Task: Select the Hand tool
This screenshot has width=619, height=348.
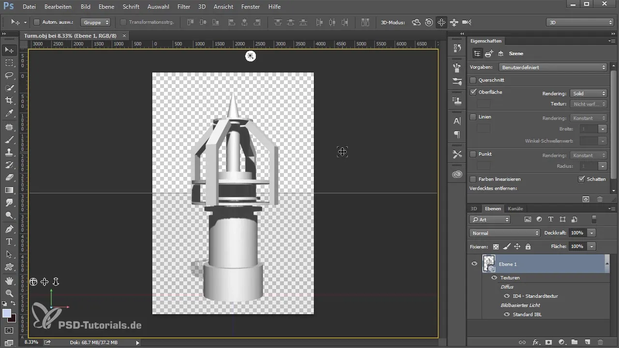Action: (x=9, y=280)
